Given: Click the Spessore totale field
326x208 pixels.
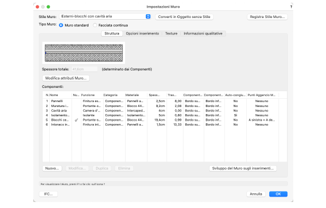Looking at the screenshot, I should (85, 69).
